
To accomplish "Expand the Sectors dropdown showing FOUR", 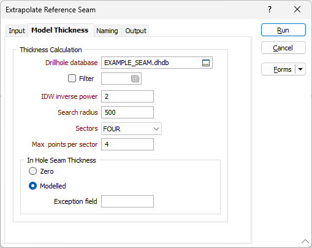I will (131, 129).
